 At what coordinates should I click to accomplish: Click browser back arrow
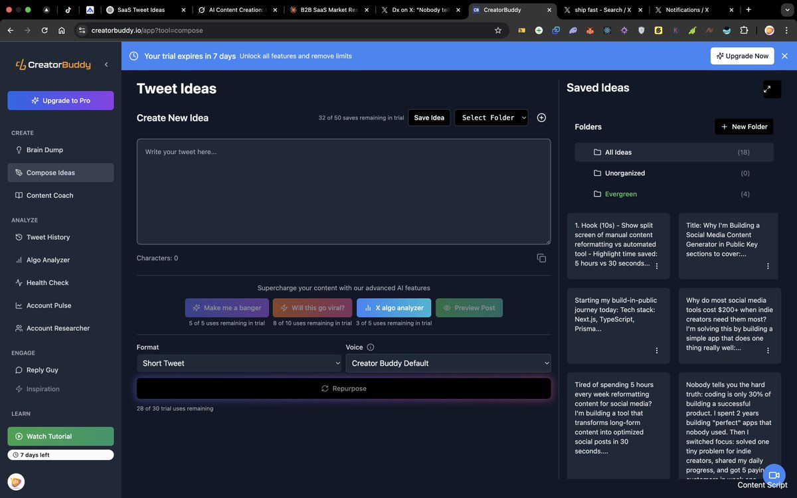coord(11,31)
